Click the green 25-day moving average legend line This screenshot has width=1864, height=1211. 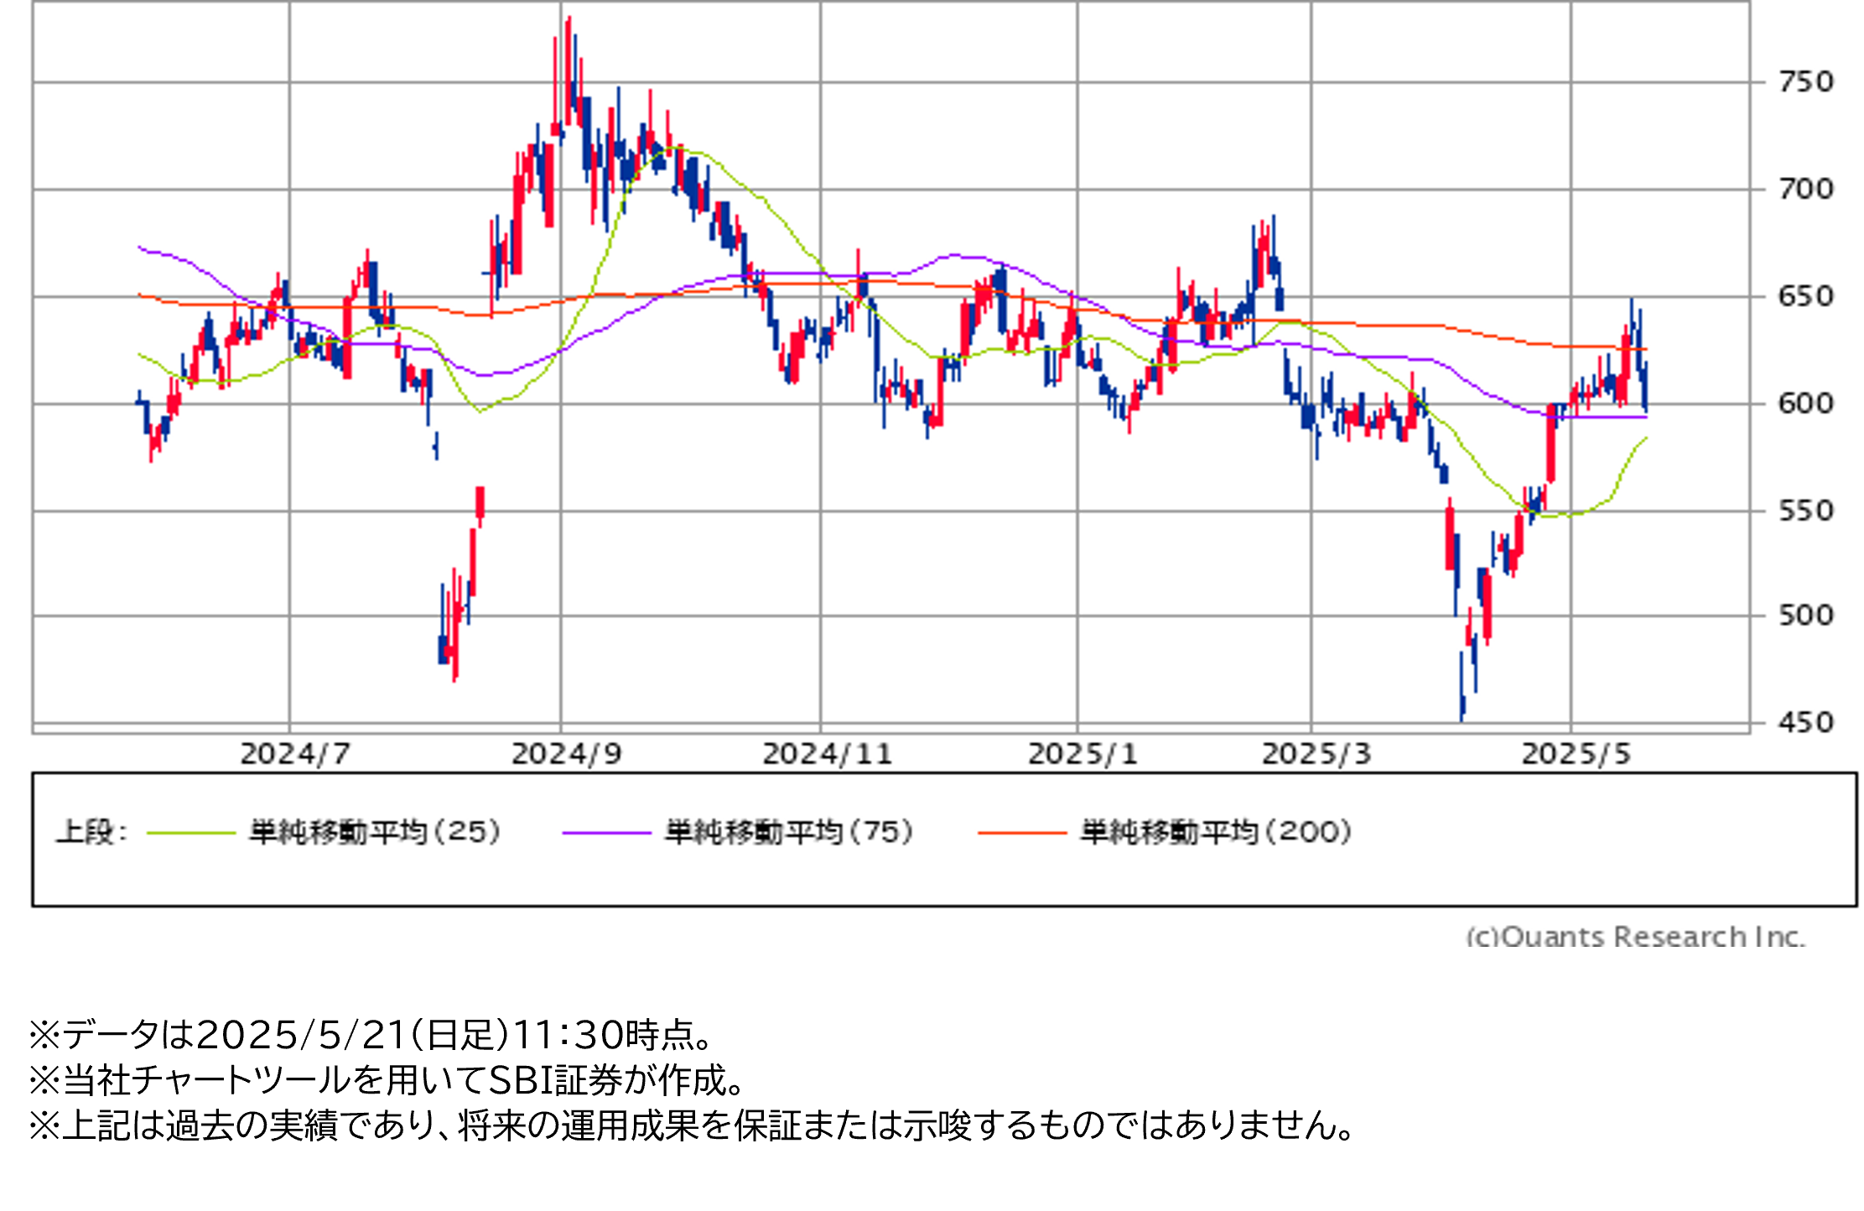pos(191,833)
